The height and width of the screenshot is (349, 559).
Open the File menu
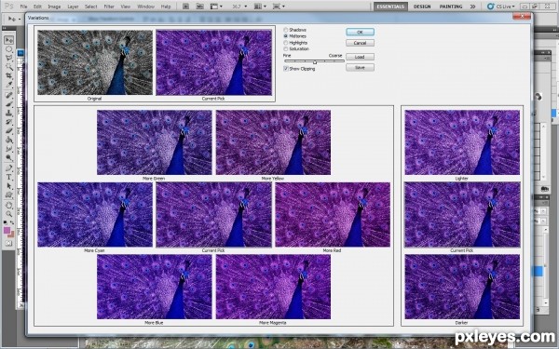(23, 7)
